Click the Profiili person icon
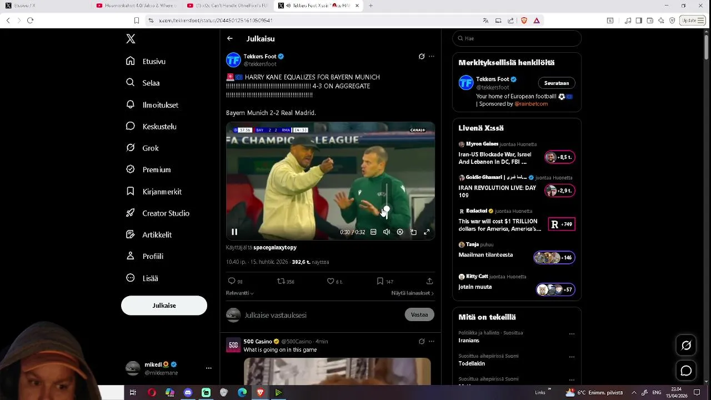The width and height of the screenshot is (711, 400). point(131,256)
